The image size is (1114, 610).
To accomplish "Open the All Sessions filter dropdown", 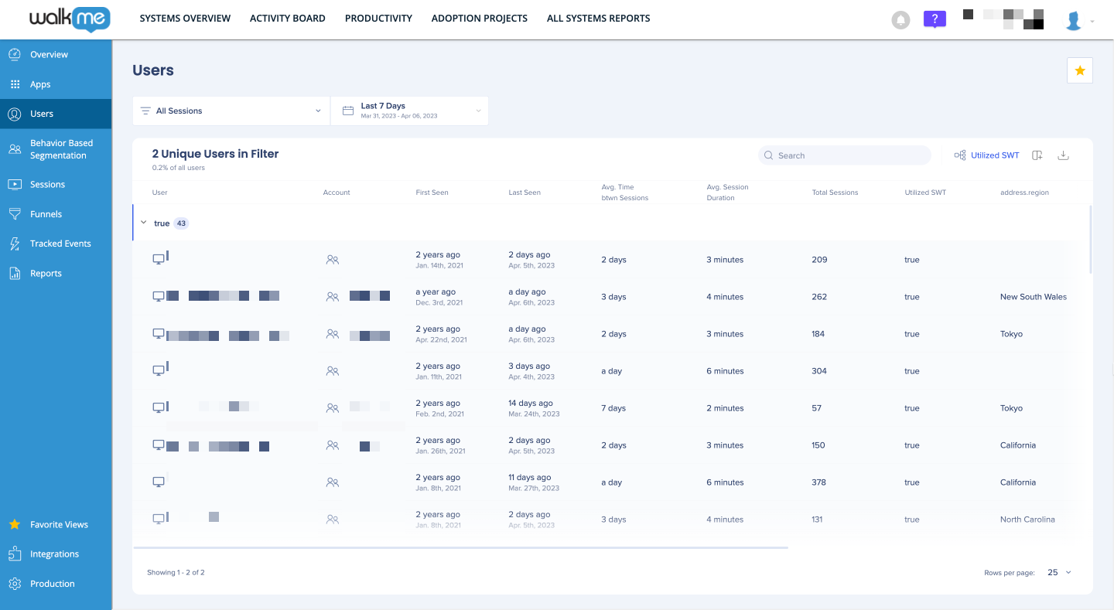I will point(231,110).
